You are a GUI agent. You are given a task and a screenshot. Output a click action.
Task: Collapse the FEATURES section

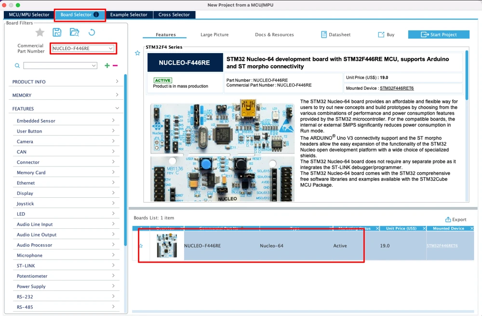pyautogui.click(x=65, y=109)
